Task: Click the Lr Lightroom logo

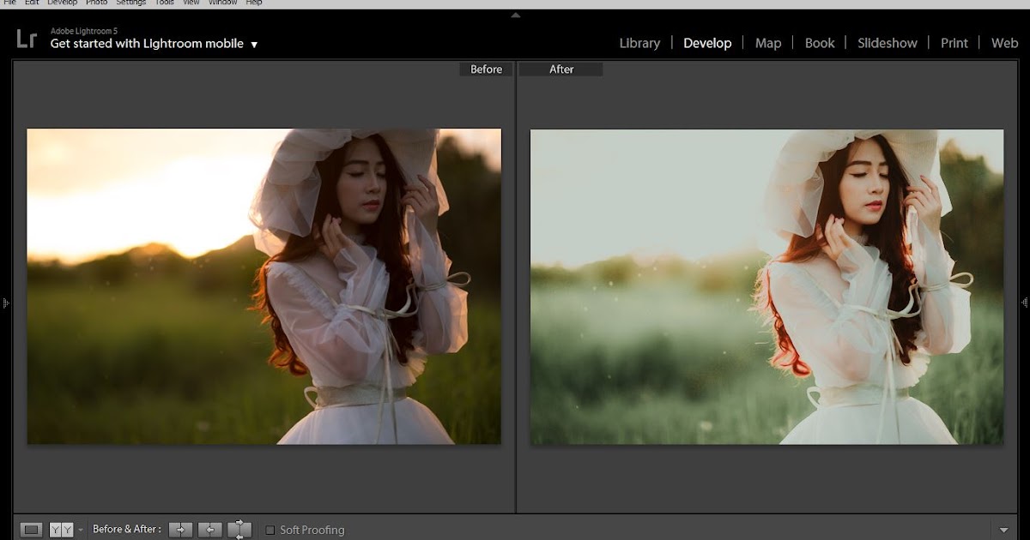Action: click(x=26, y=39)
